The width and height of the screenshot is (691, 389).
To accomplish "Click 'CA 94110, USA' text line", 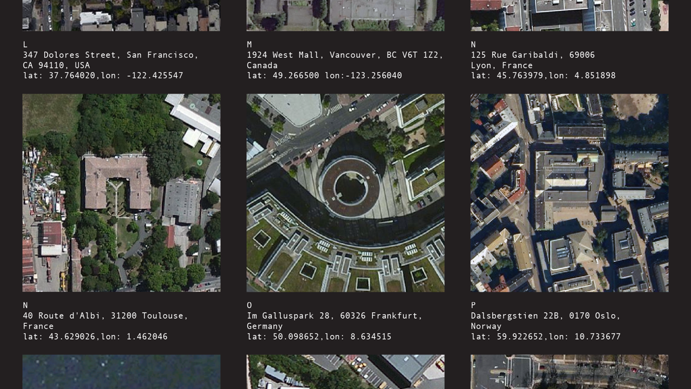I will pos(56,65).
